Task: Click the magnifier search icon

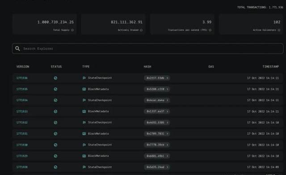Action: click(17, 49)
